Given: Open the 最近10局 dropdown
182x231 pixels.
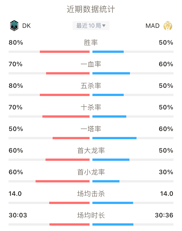Looking at the screenshot, I should click(x=91, y=26).
